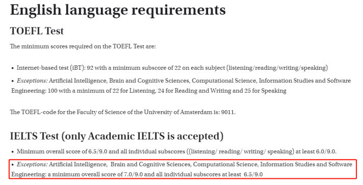Click Brain and Cognitive Sciences under IELTS
Image resolution: width=363 pixels, height=185 pixels.
[150, 165]
